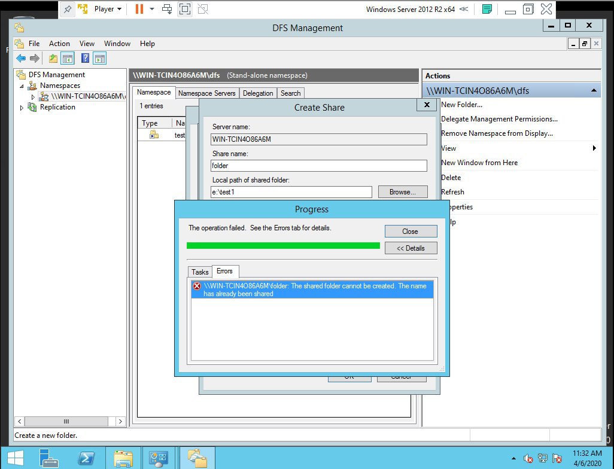Switch to the Tasks tab

200,272
